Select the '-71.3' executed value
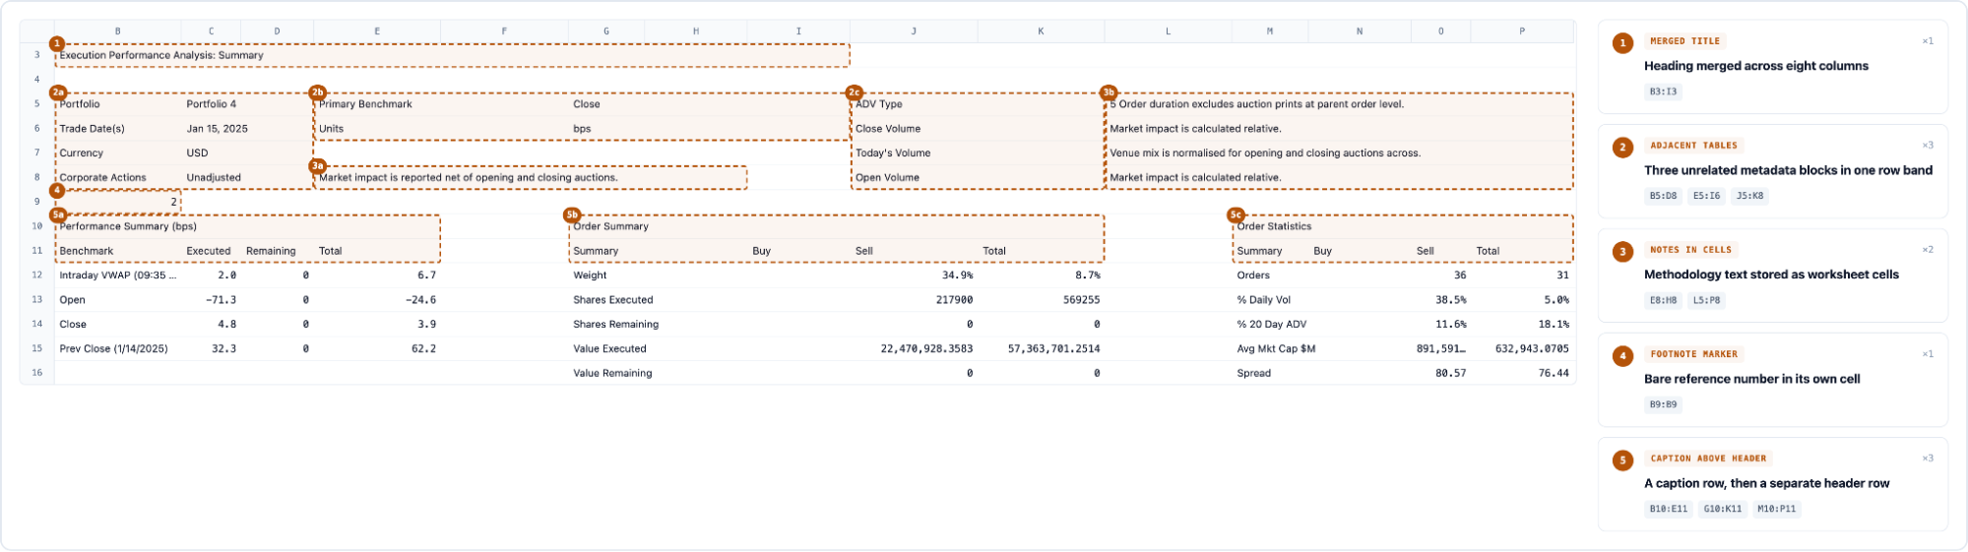The height and width of the screenshot is (552, 1968). pyautogui.click(x=212, y=300)
